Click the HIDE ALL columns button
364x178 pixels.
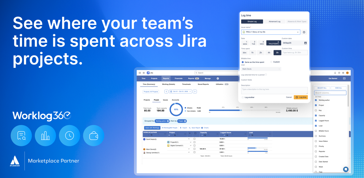tap(338, 88)
